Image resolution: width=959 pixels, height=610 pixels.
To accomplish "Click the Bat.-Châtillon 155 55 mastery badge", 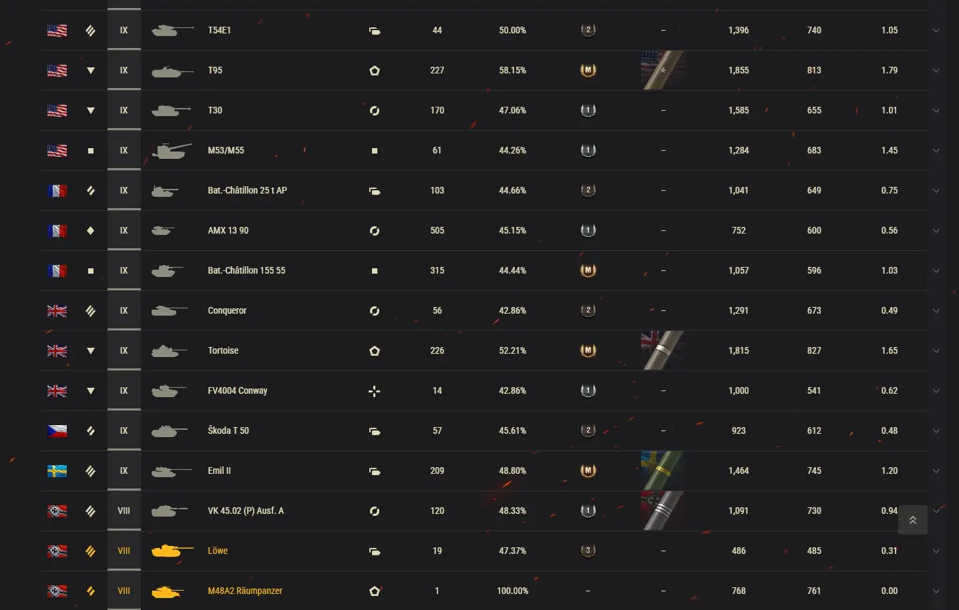I will pyautogui.click(x=588, y=270).
